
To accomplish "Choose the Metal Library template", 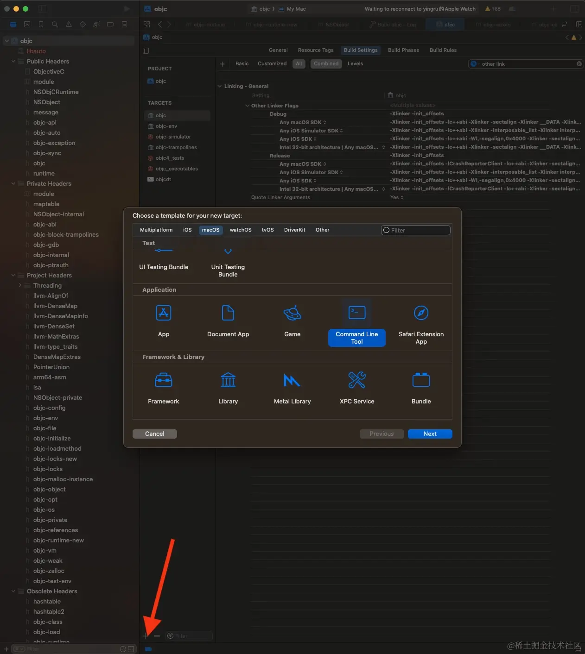I will pyautogui.click(x=292, y=388).
